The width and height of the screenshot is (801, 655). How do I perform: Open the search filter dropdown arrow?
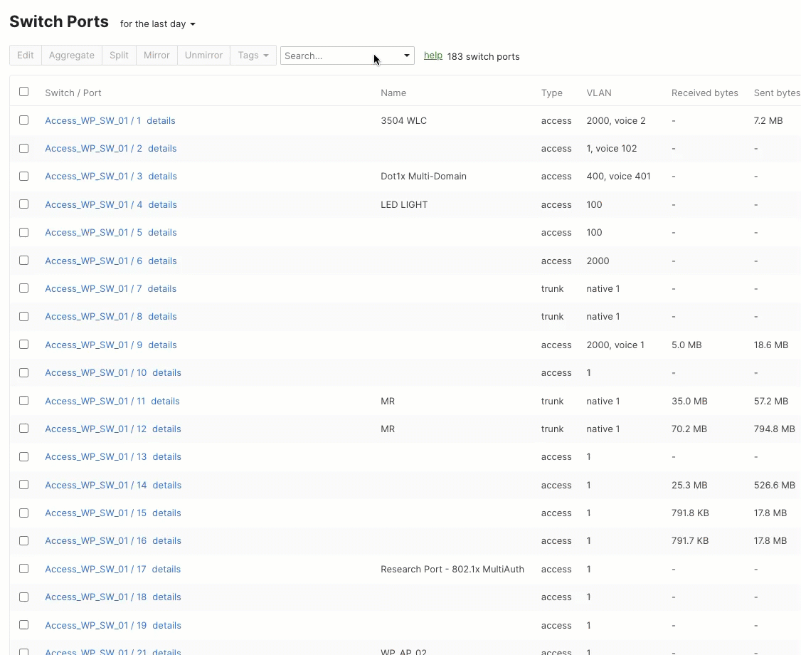pyautogui.click(x=405, y=55)
